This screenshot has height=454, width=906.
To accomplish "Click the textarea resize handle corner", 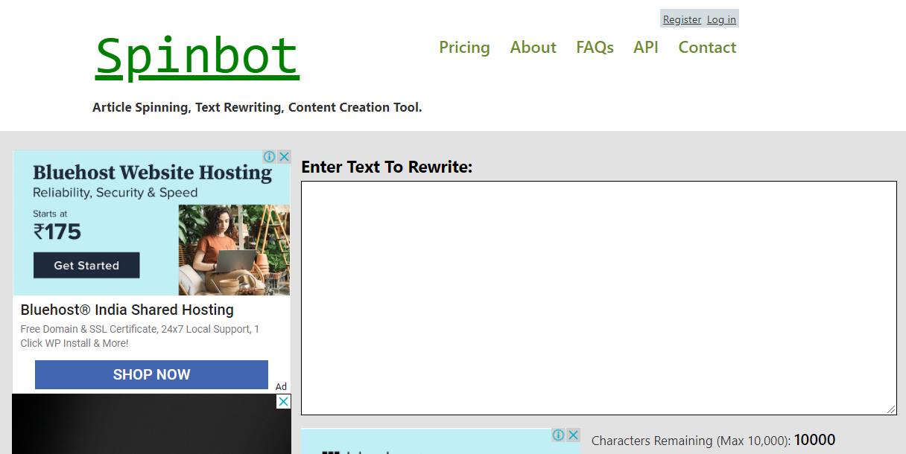I will click(x=891, y=409).
